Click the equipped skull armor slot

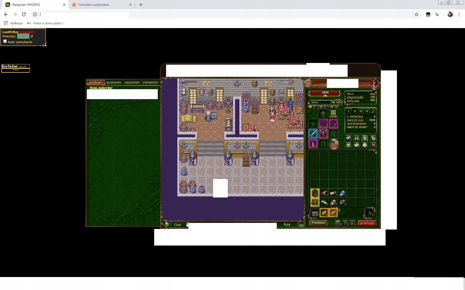(x=323, y=134)
